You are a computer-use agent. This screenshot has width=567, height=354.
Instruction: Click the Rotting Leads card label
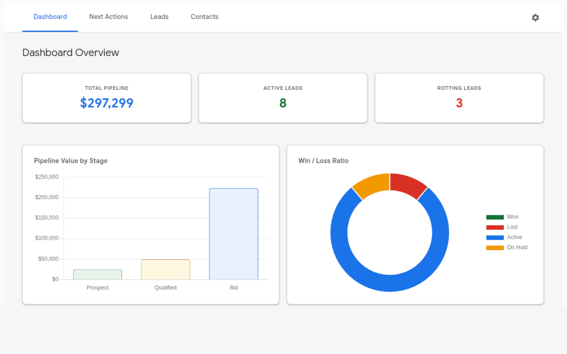click(x=459, y=88)
